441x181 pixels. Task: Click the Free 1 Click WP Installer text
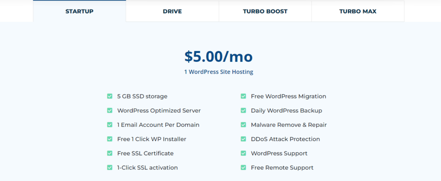[x=152, y=139]
